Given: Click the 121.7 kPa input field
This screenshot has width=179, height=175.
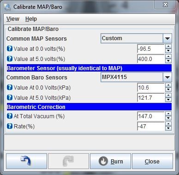Looking at the screenshot, I should point(151,97).
